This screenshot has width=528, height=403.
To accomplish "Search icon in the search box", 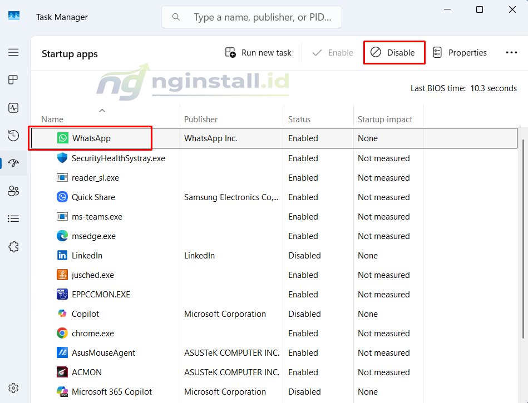I will click(176, 17).
